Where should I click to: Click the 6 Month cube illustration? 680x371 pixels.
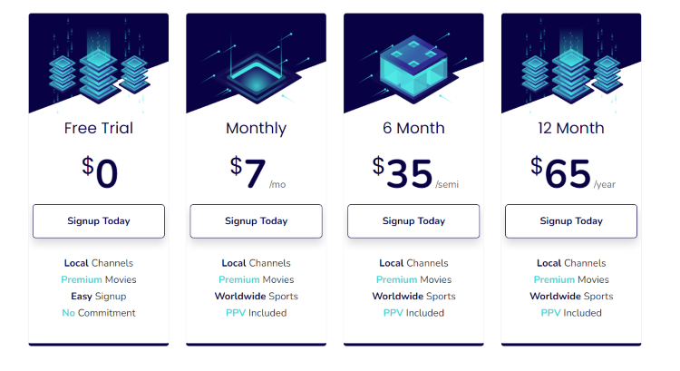[413, 65]
